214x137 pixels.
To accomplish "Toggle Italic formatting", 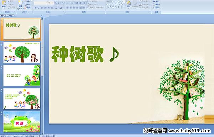I will coord(39,8).
